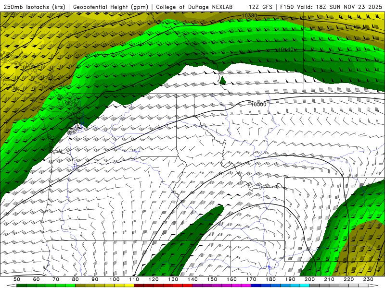Click the 'College of DuPage NEXLAB' credit text
Viewport: 385px width, 288px height.
tap(194, 7)
